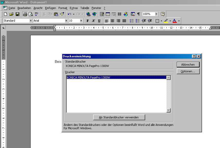The image size is (220, 148).
Task: Open Tables and Borders toolbar icon
Action: click(x=102, y=14)
